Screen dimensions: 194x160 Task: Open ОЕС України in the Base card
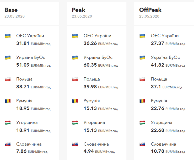tap(30, 36)
